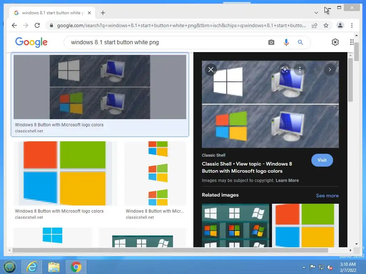Open the Google apps grid
Image resolution: width=366 pixels, height=274 pixels.
tap(352, 42)
